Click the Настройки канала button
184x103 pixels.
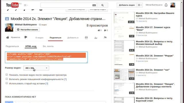pos(27,30)
